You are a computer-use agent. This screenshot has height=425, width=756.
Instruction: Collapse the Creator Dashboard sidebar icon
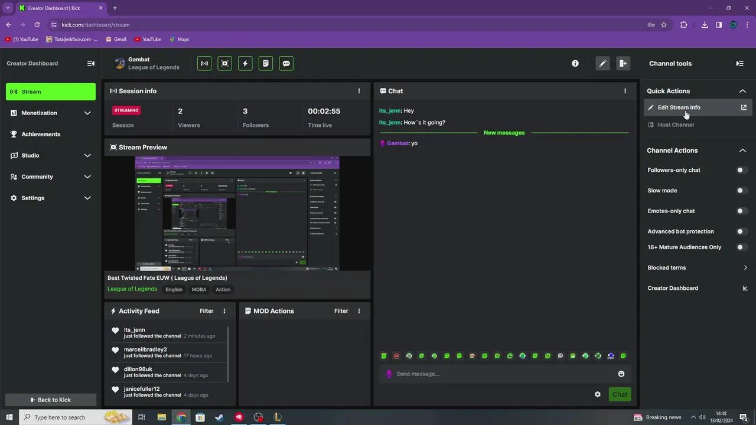(x=91, y=64)
